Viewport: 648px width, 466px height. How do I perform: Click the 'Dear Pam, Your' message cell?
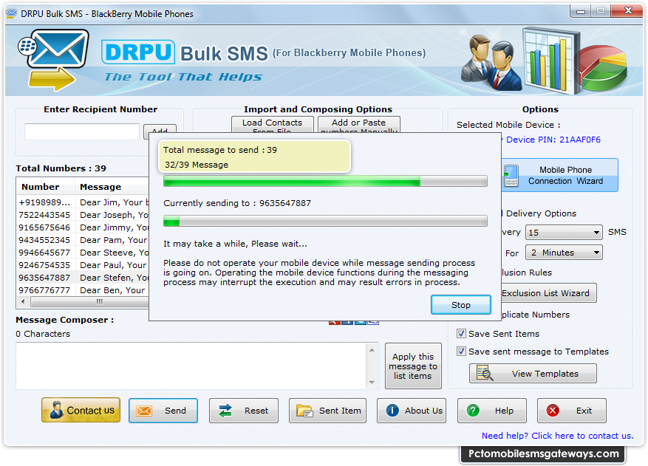pos(113,240)
